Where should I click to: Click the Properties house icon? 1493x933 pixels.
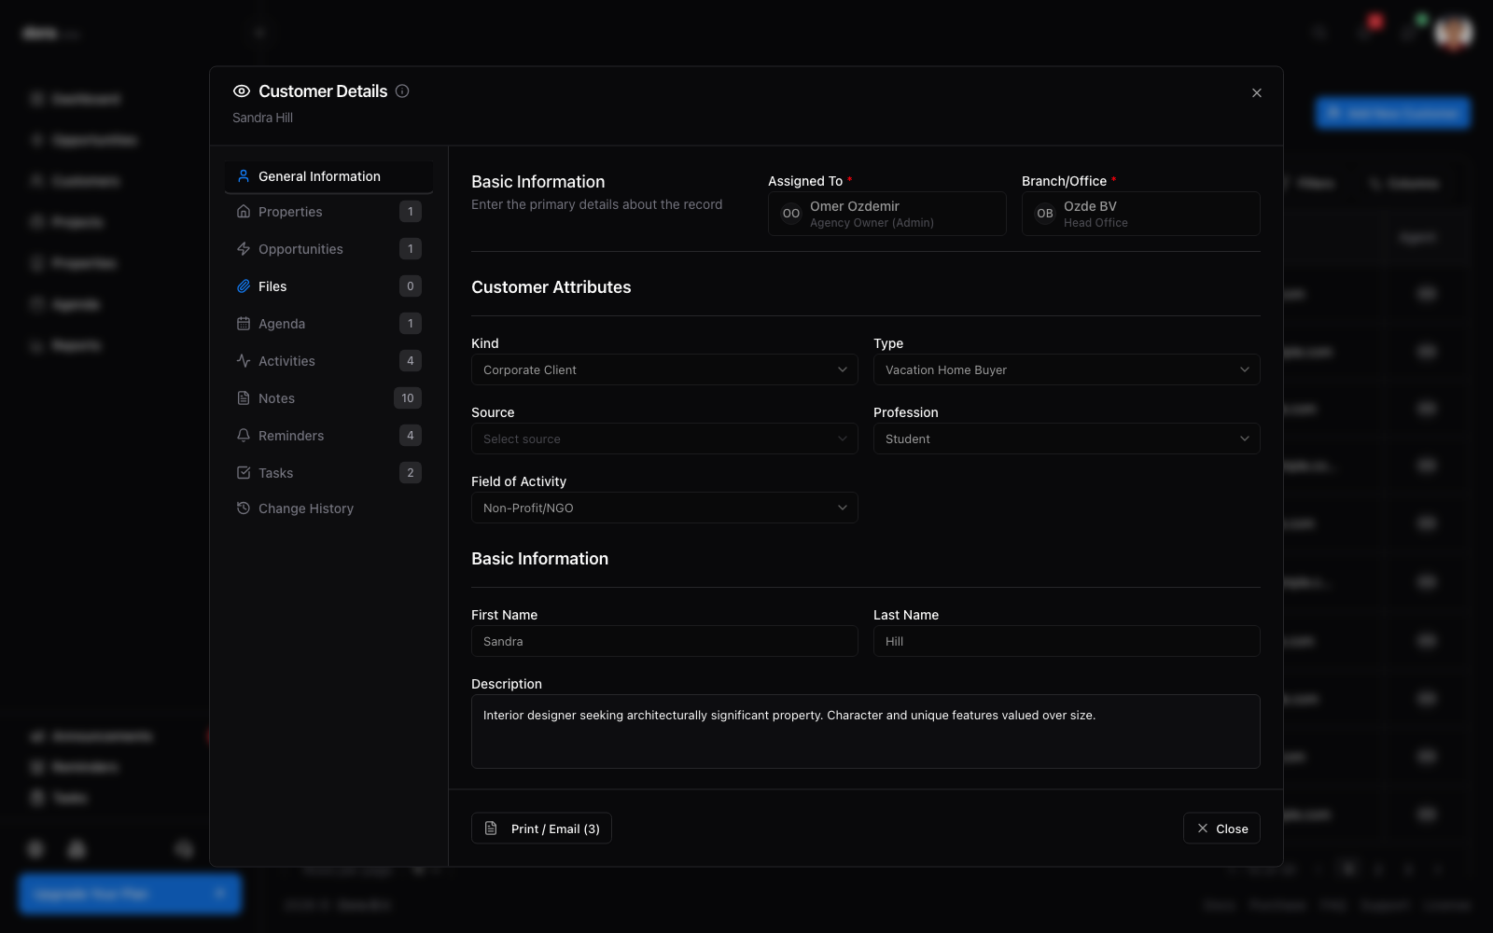[x=244, y=212]
